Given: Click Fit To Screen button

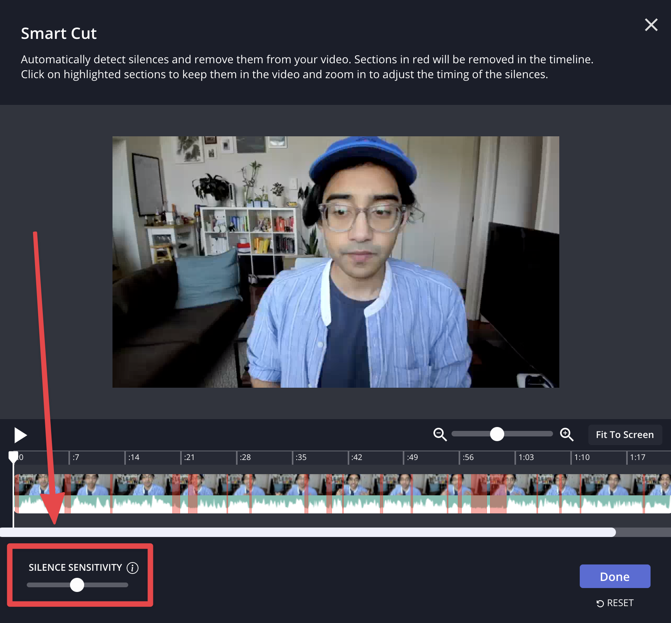Looking at the screenshot, I should tap(625, 434).
